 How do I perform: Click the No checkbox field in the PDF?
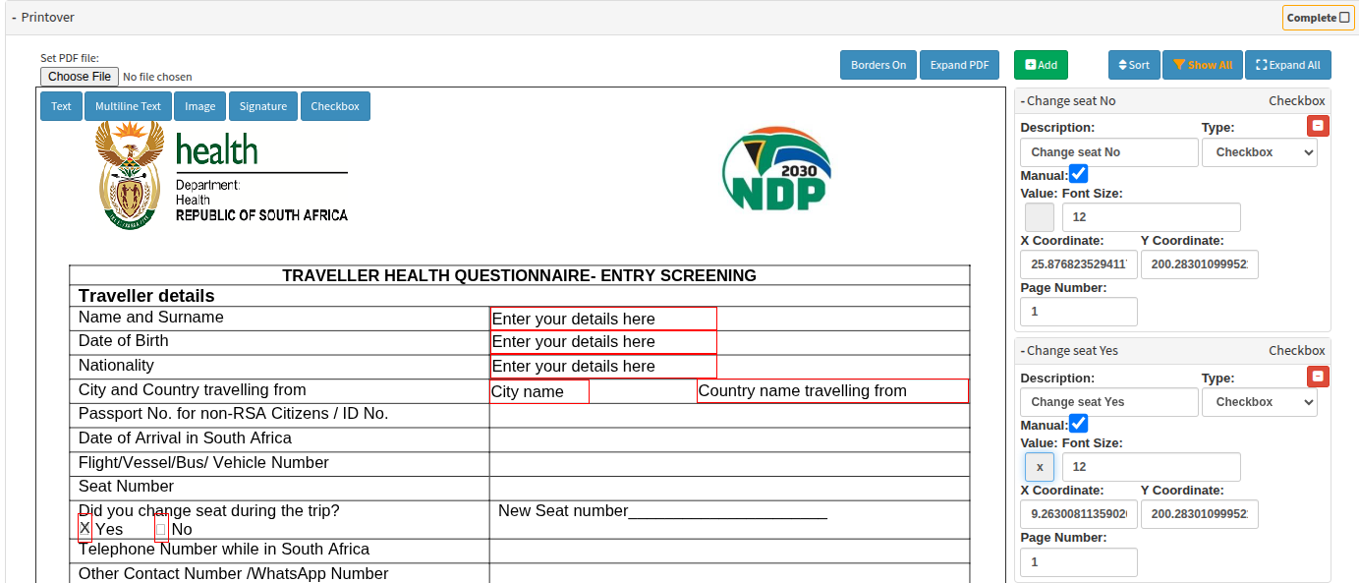coord(161,528)
